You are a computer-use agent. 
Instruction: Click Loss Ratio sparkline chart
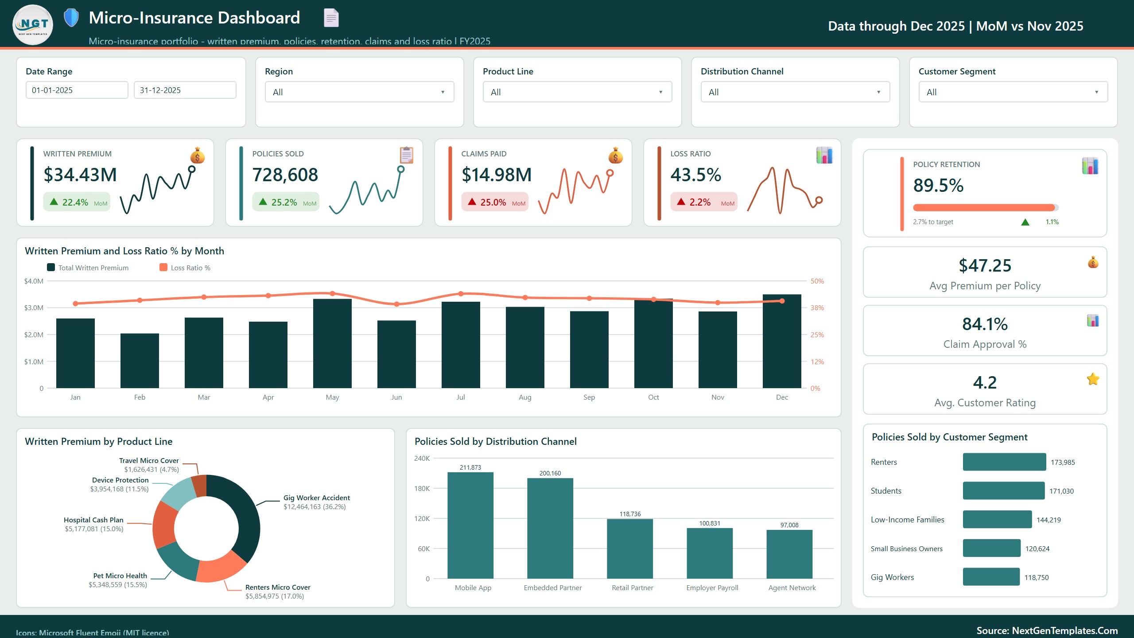785,190
